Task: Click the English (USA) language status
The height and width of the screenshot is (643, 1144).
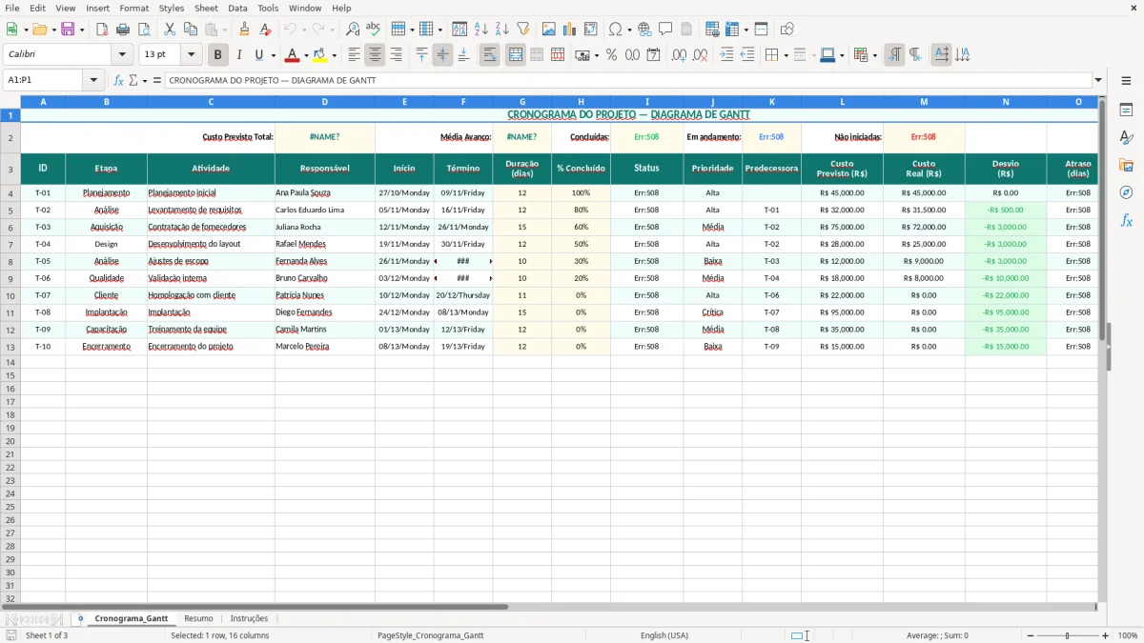Action: point(664,635)
